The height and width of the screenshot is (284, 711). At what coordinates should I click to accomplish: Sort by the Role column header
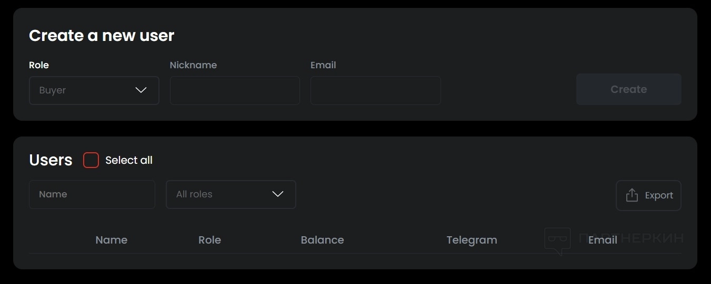coord(209,240)
